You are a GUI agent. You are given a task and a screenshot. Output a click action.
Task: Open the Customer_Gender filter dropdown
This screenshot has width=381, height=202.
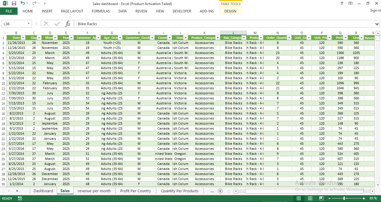point(152,38)
